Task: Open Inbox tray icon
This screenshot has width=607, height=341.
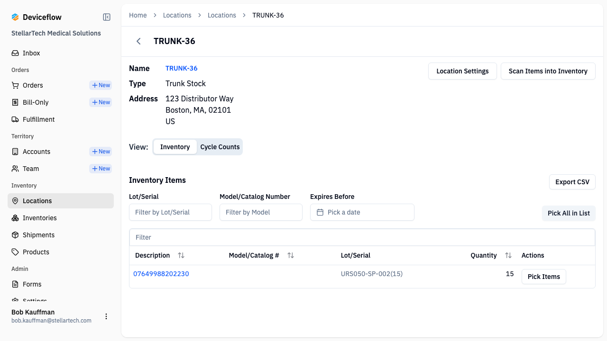Action: tap(15, 53)
